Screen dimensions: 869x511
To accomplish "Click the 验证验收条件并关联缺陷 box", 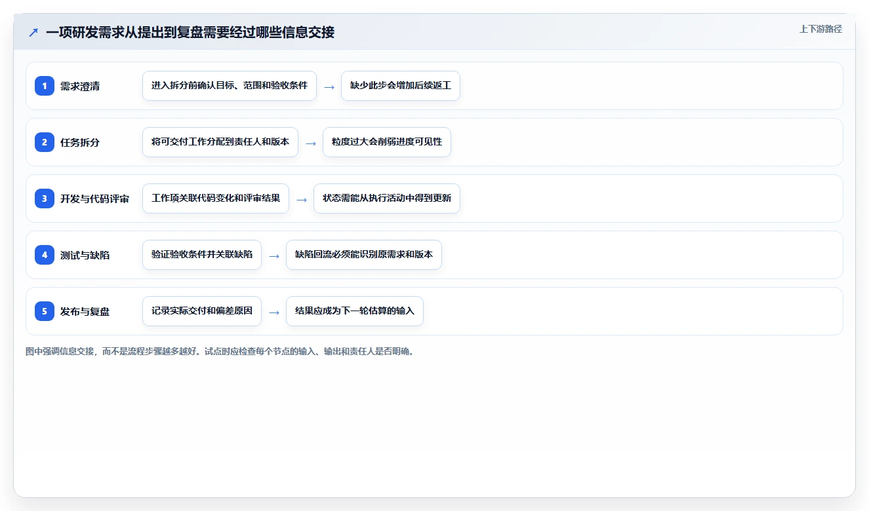I will pos(202,255).
